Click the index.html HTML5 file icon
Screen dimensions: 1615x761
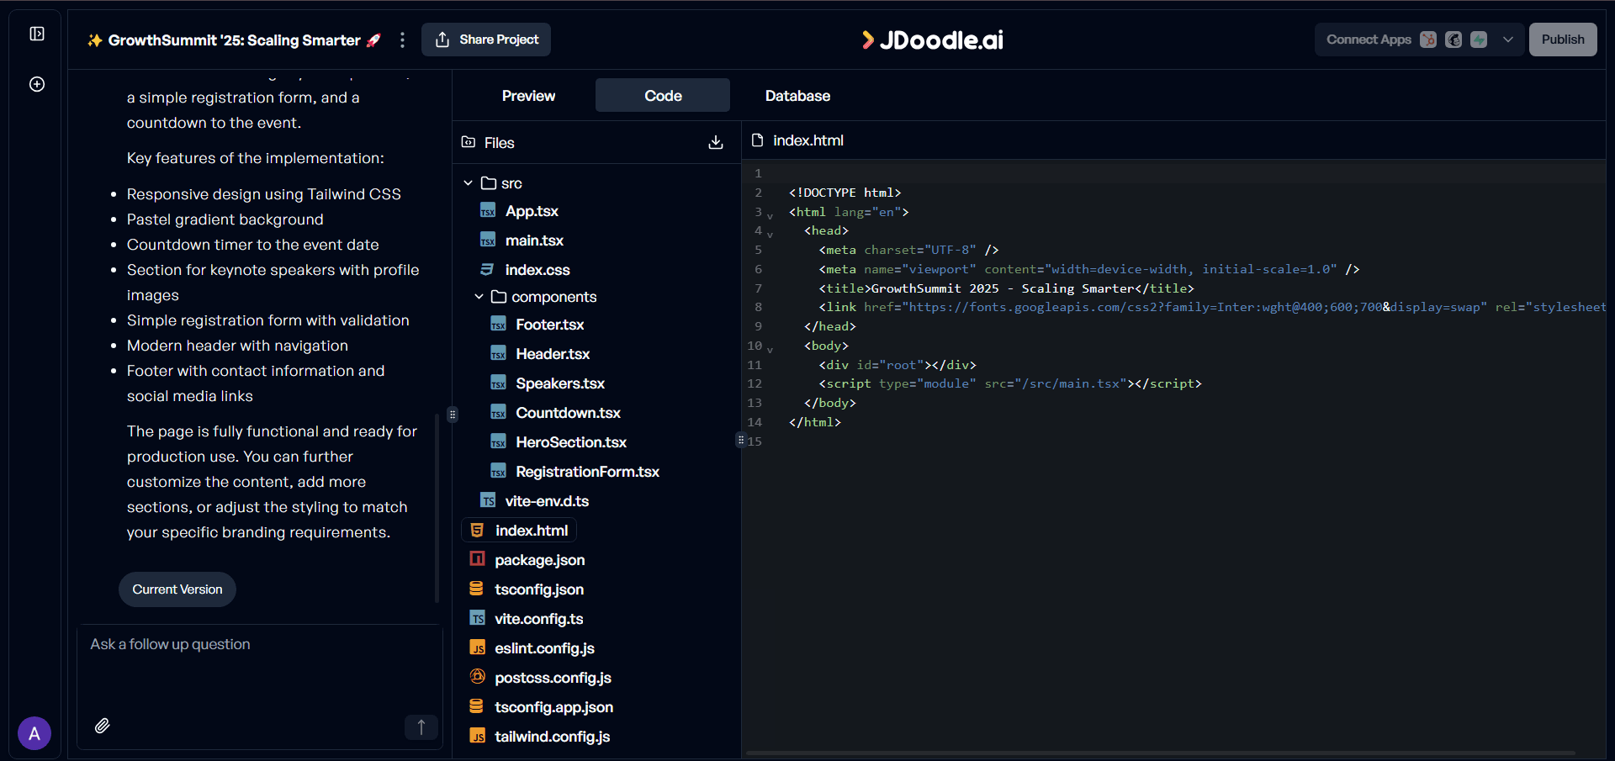pyautogui.click(x=477, y=530)
